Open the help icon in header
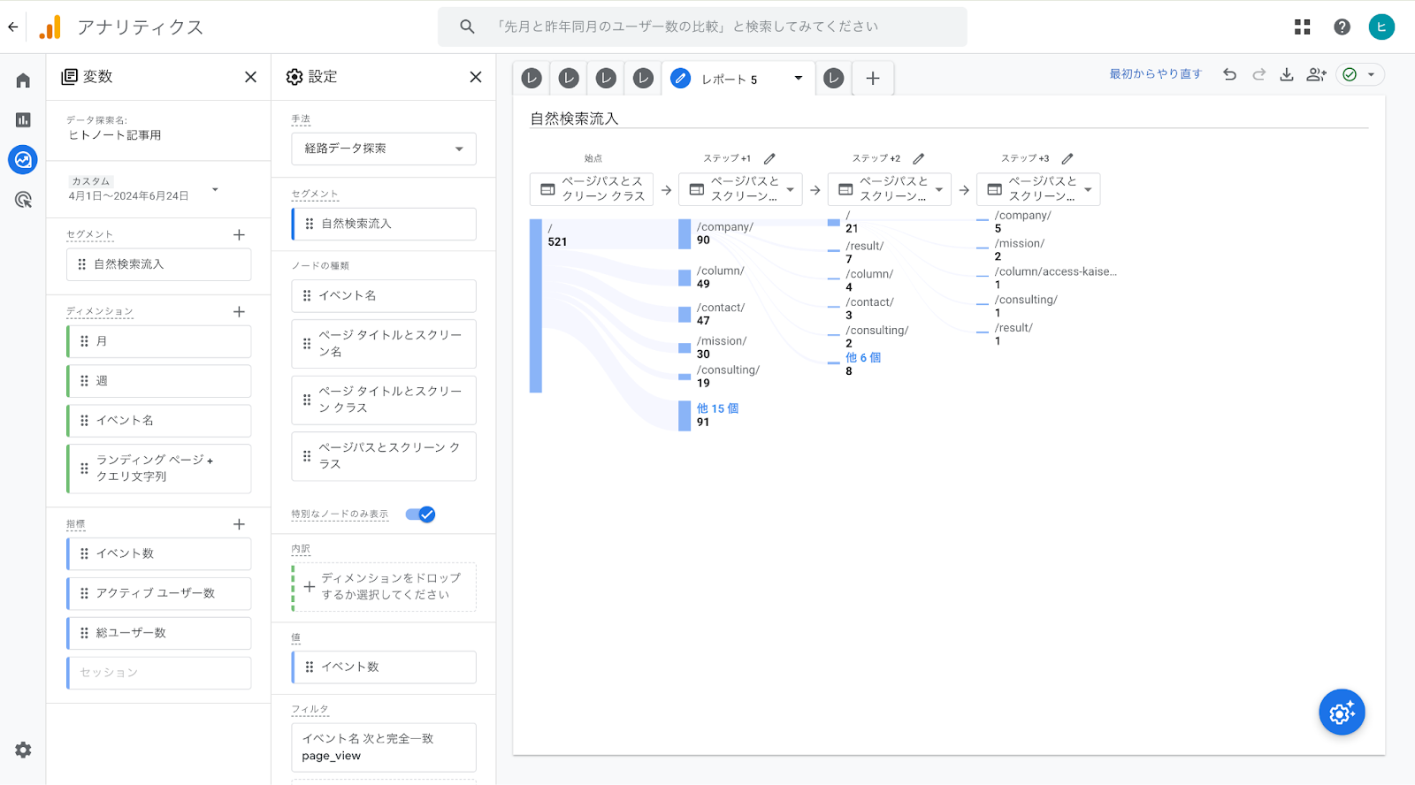 pyautogui.click(x=1342, y=27)
